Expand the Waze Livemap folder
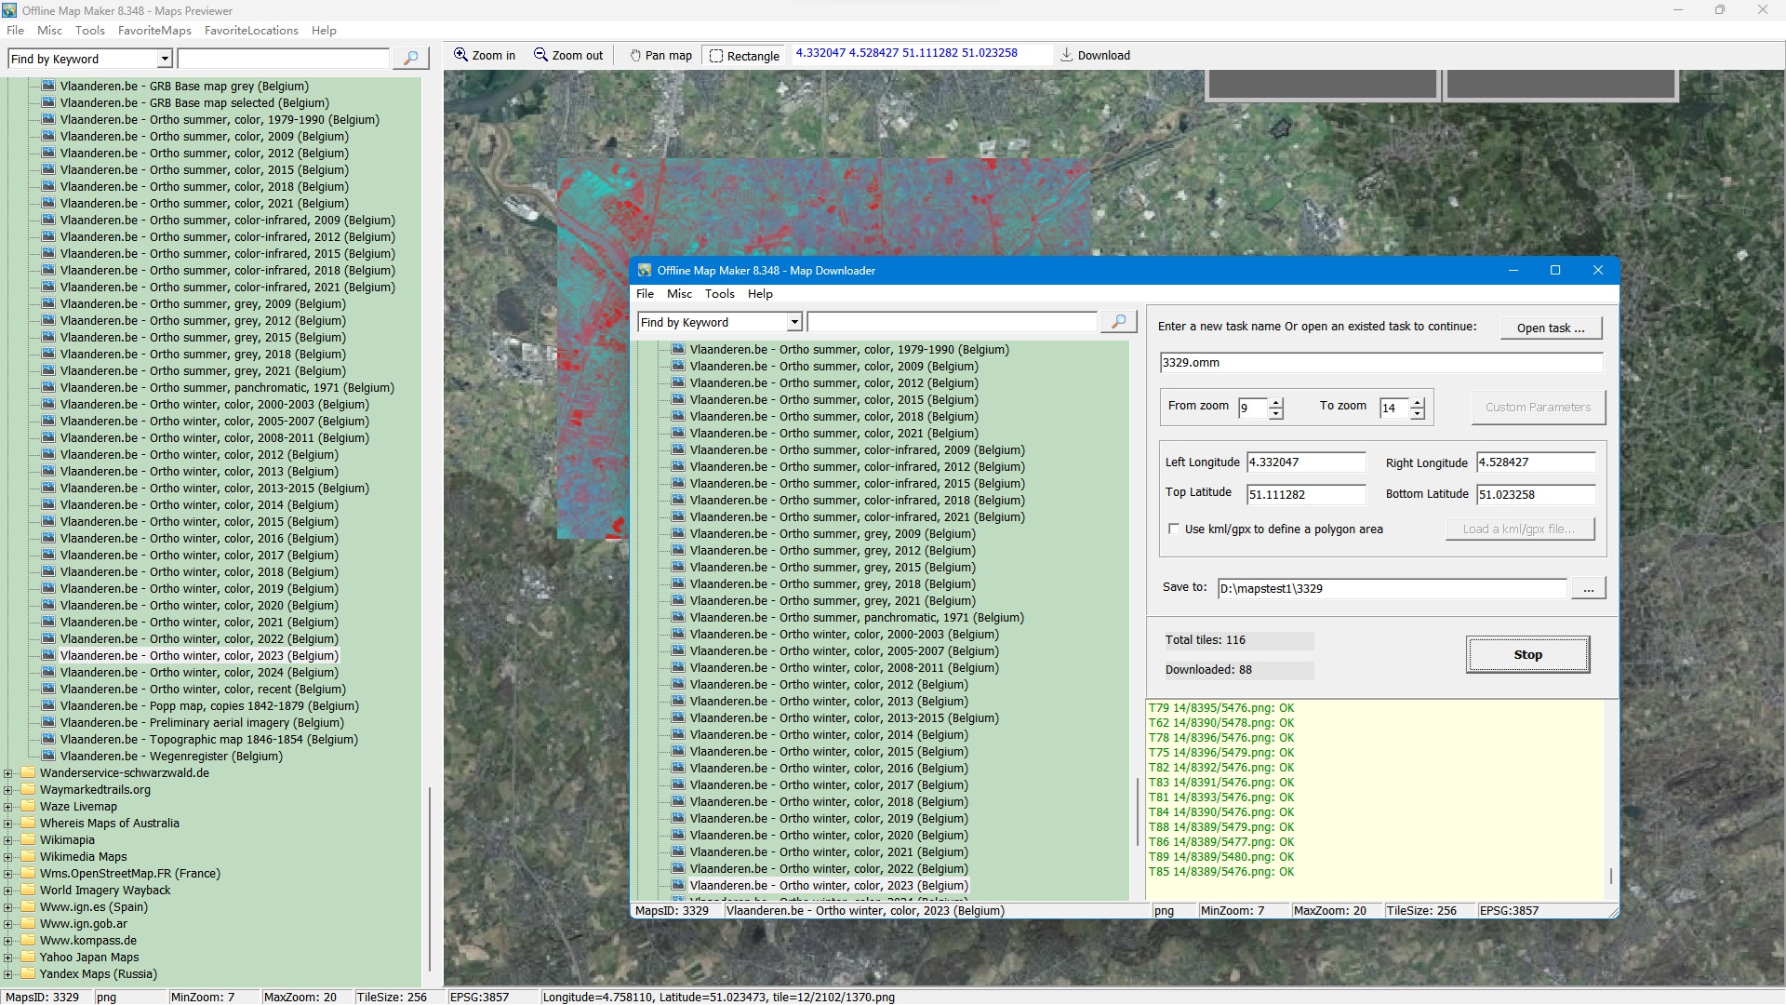Image resolution: width=1786 pixels, height=1005 pixels. tap(8, 807)
